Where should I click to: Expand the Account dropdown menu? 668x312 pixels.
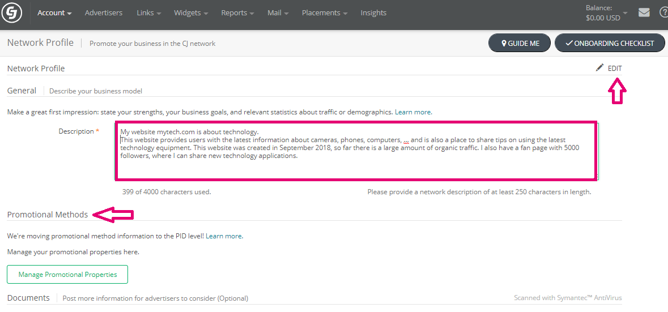[x=54, y=12]
